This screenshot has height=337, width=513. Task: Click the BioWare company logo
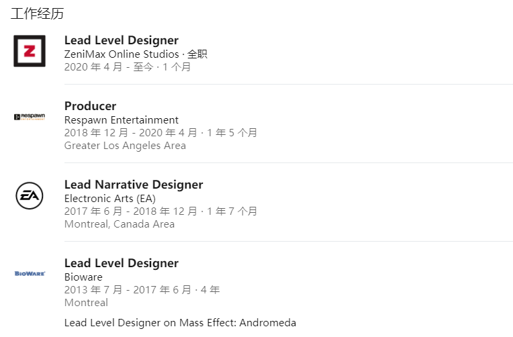pos(30,274)
